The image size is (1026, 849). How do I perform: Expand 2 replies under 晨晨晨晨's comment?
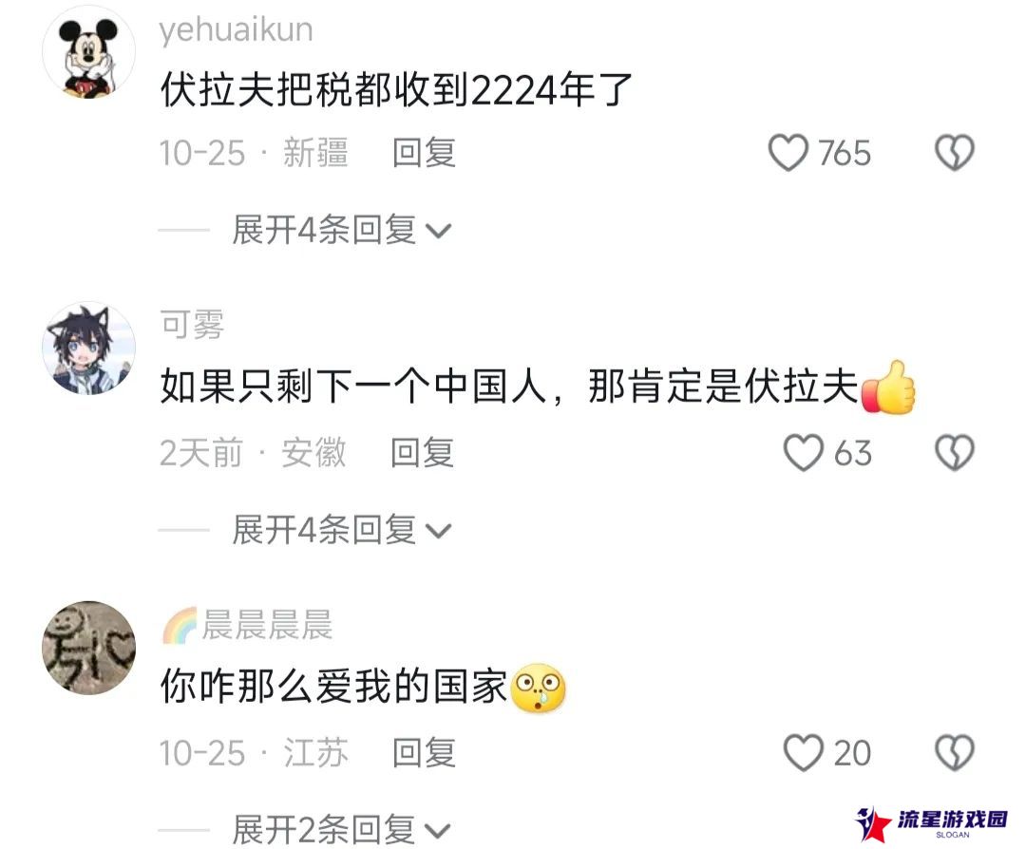pos(341,829)
